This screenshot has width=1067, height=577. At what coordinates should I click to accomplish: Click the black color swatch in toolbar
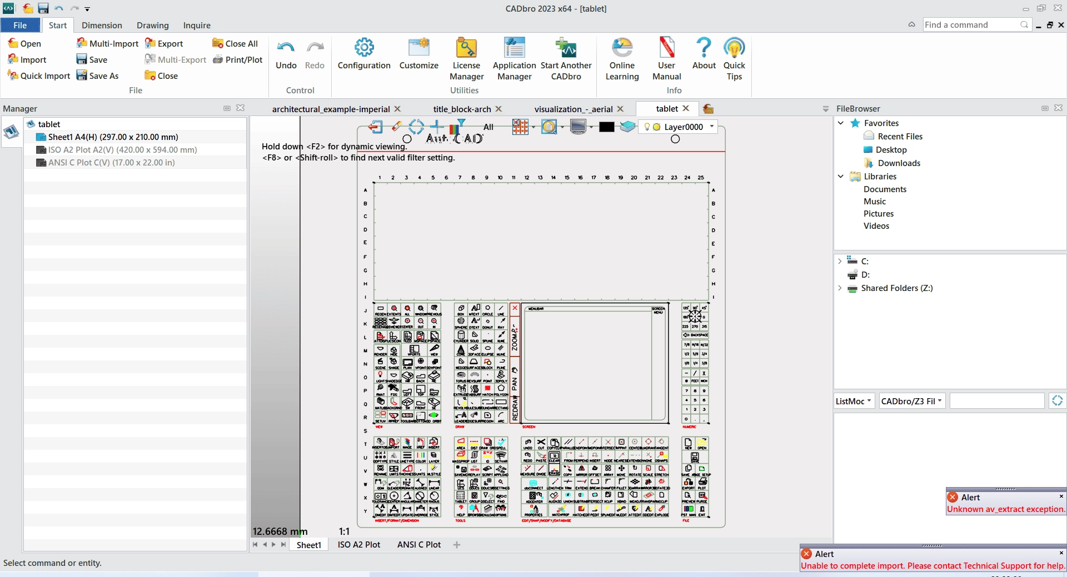[x=607, y=127]
